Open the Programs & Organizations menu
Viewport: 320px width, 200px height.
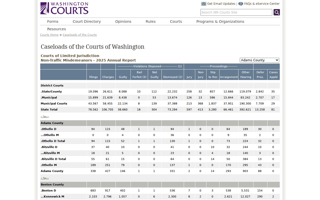pos(220,21)
